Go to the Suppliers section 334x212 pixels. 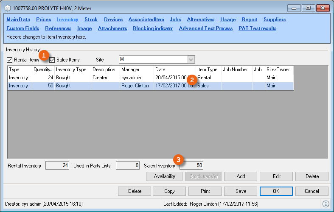[275, 20]
